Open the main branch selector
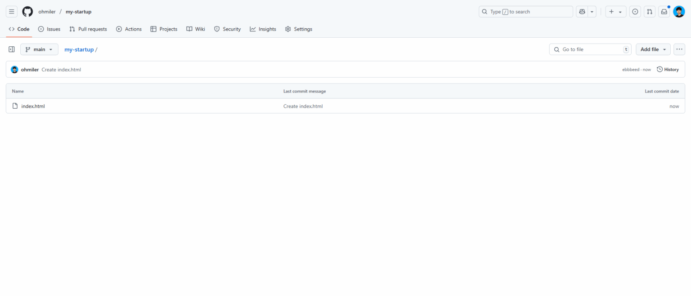This screenshot has width=691, height=296. coord(39,49)
